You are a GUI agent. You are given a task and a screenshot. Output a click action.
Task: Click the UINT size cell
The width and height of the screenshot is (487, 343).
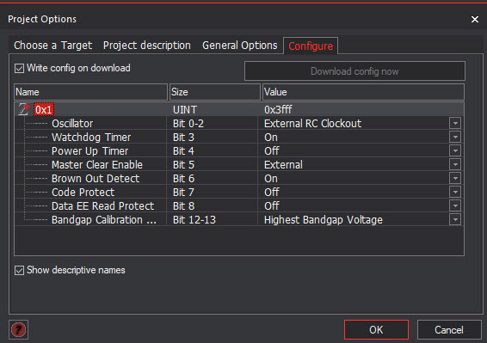pos(185,109)
